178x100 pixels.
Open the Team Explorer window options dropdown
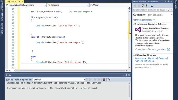(165, 1)
